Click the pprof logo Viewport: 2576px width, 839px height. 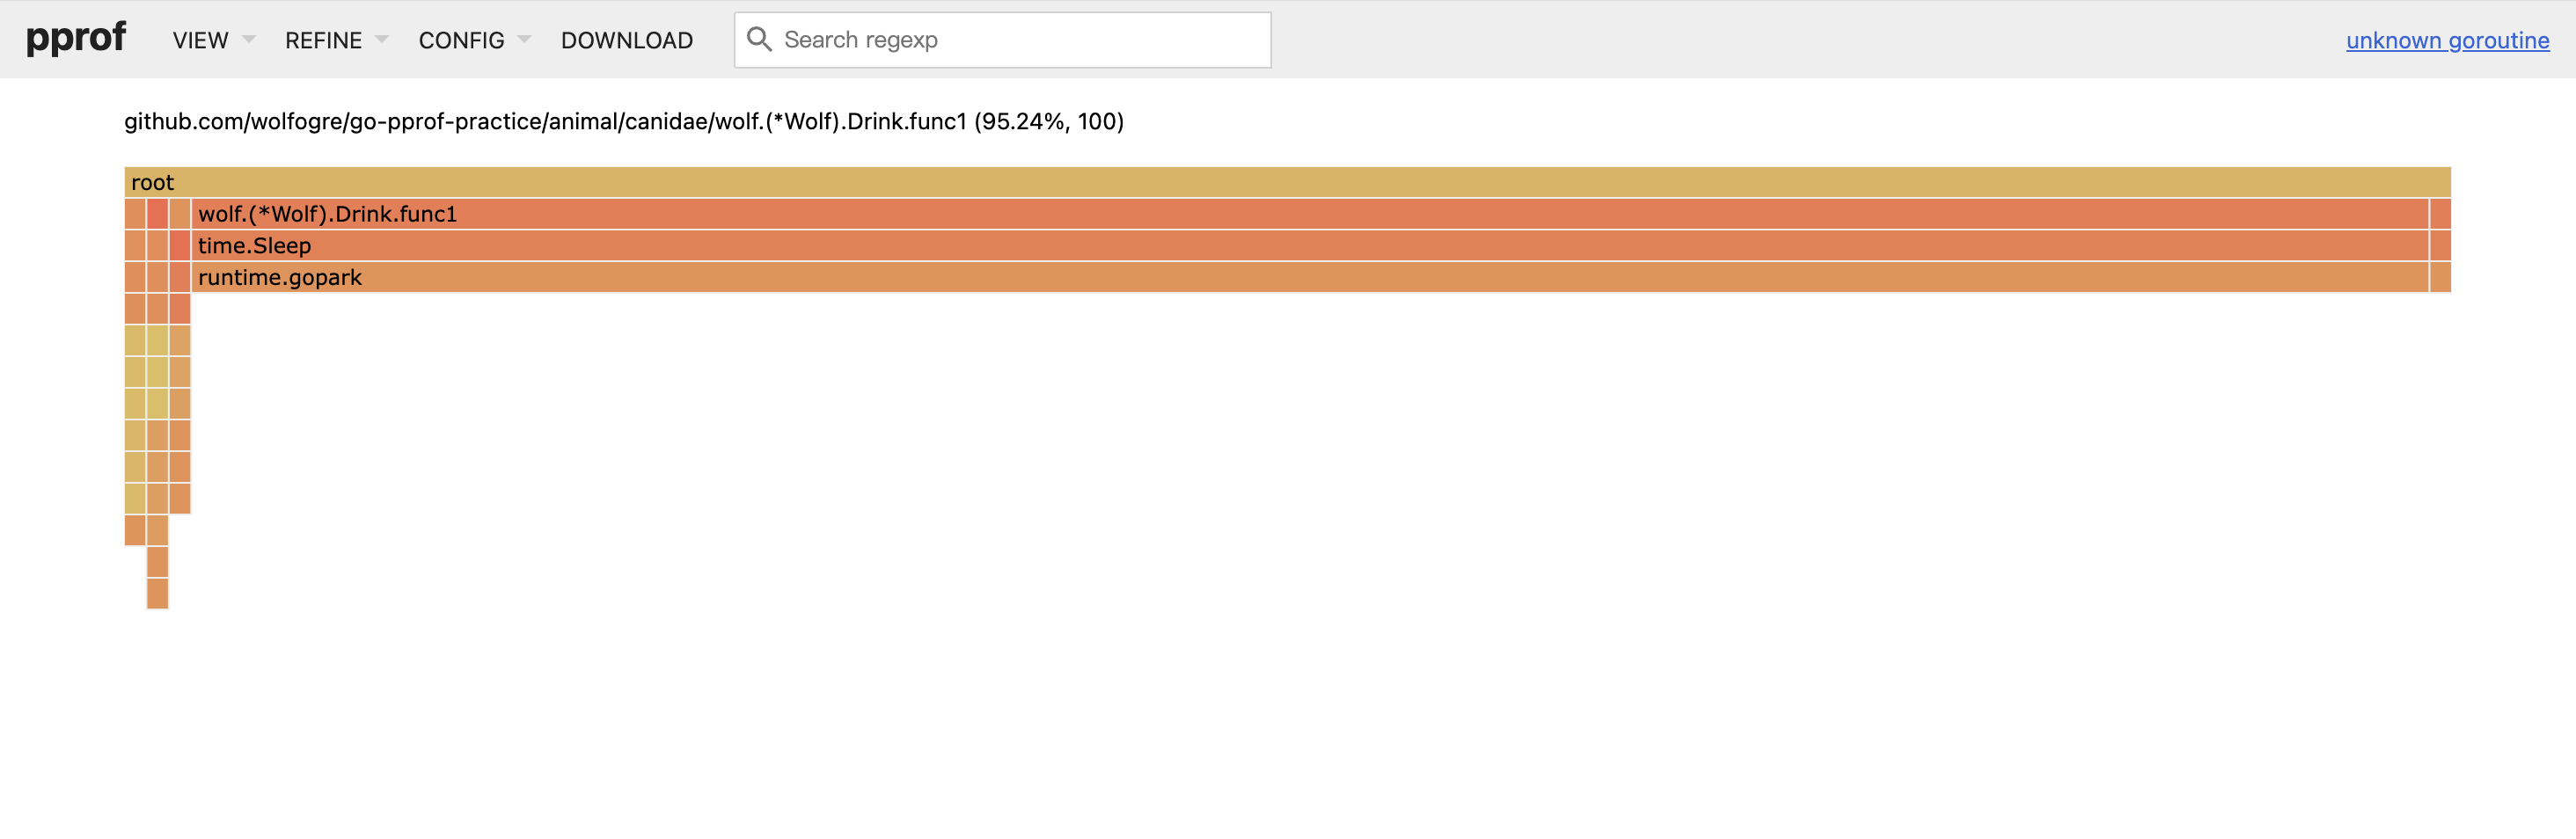76,39
